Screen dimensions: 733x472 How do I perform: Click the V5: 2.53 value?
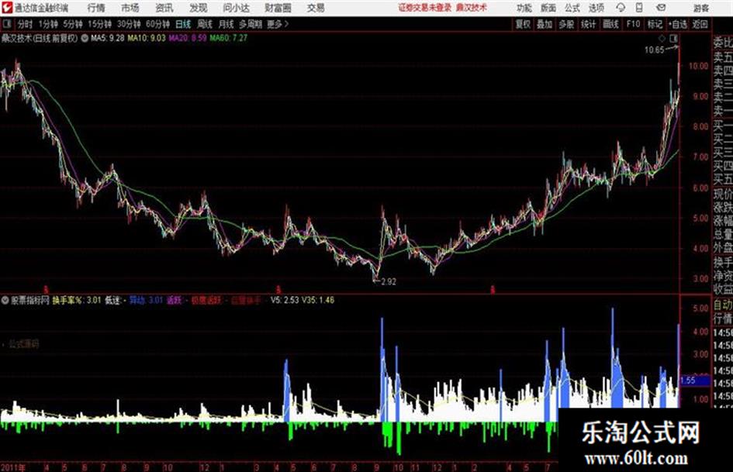(x=285, y=300)
